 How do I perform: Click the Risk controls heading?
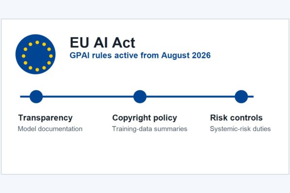(236, 118)
